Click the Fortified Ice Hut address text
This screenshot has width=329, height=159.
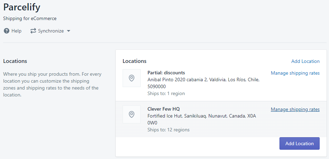[x=202, y=119]
